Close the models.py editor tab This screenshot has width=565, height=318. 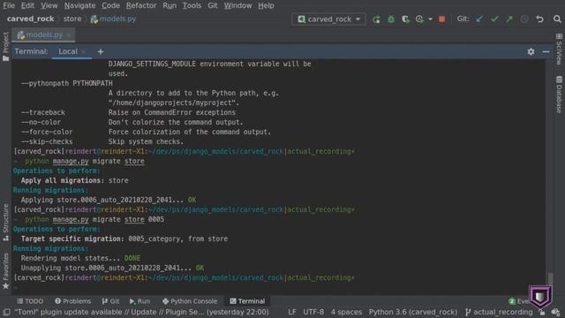[x=69, y=35]
